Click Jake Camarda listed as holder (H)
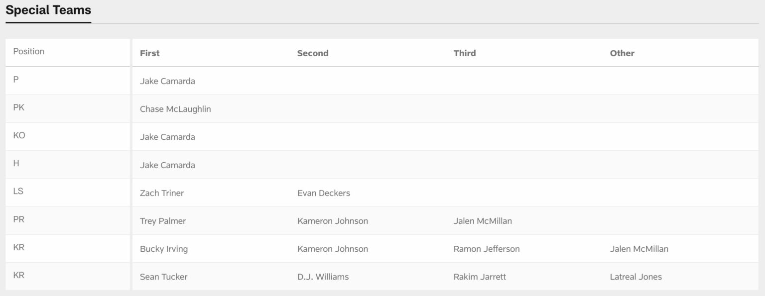The image size is (765, 296). [x=167, y=165]
